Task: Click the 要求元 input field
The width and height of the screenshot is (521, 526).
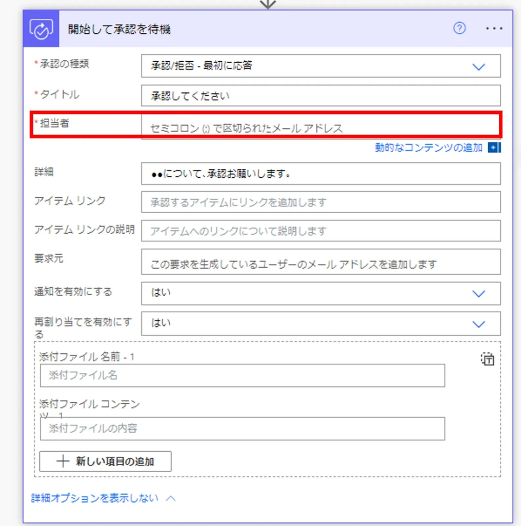Action: 320,264
